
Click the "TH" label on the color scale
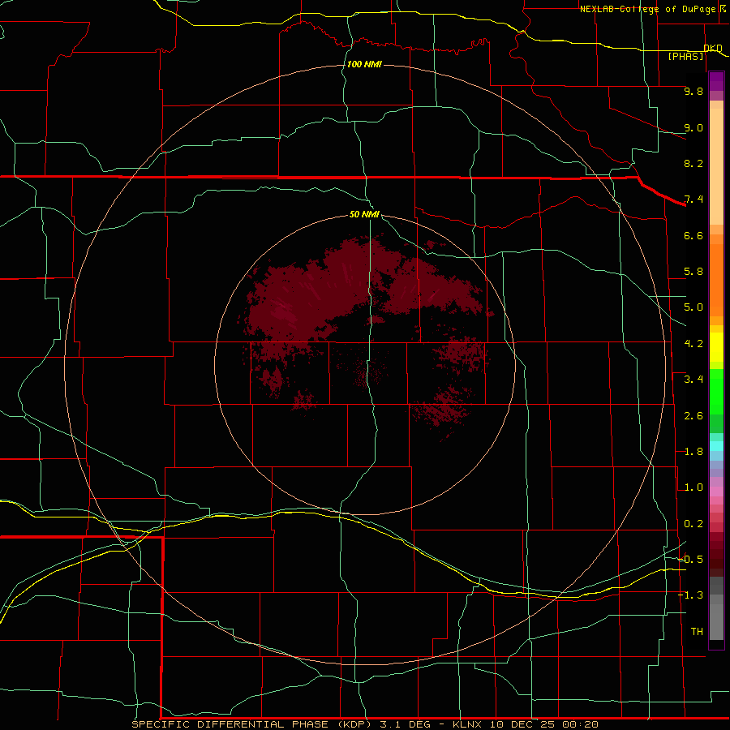point(697,632)
